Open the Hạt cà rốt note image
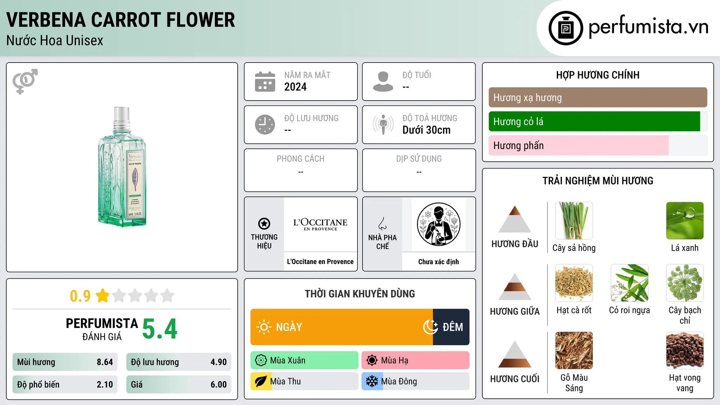720x405 pixels. (x=574, y=283)
